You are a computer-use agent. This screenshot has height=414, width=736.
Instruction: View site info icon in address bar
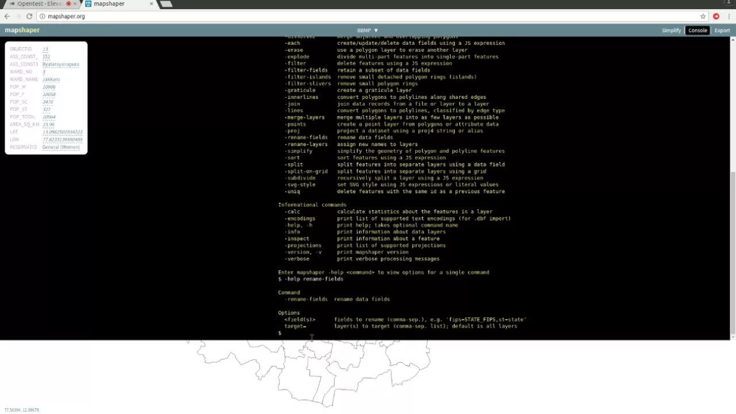tap(43, 16)
